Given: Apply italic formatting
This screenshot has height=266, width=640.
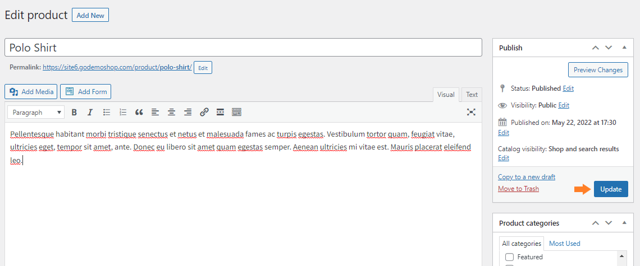Looking at the screenshot, I should point(90,113).
